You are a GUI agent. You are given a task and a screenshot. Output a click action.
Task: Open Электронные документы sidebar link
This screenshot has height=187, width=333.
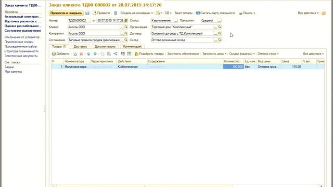(21, 56)
